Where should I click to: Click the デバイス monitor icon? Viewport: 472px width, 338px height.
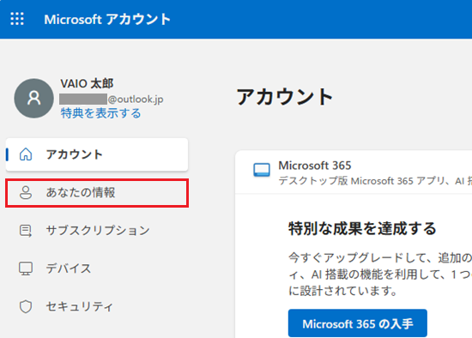tap(26, 269)
